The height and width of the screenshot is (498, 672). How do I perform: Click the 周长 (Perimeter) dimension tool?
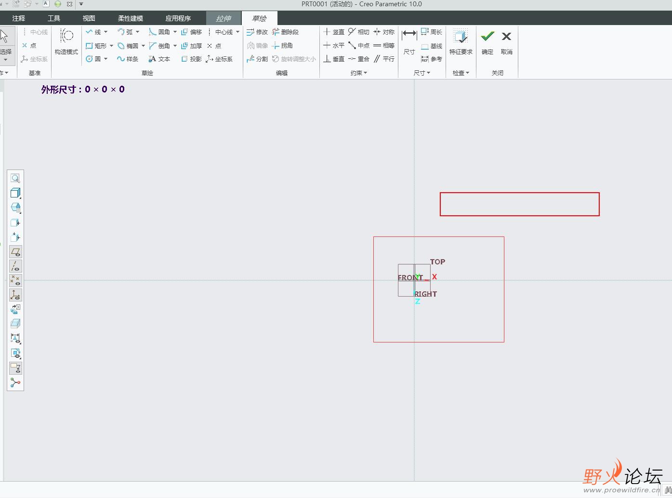[432, 32]
